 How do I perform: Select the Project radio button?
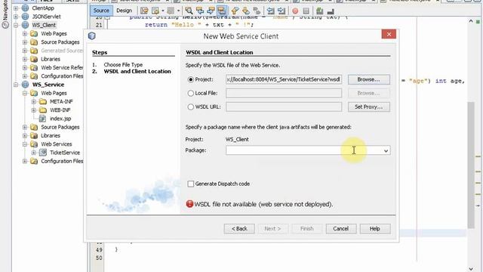191,79
